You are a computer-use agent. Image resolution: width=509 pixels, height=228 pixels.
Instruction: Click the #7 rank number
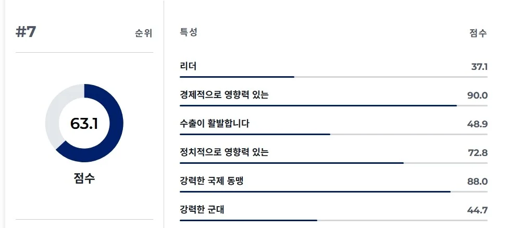[x=26, y=32]
